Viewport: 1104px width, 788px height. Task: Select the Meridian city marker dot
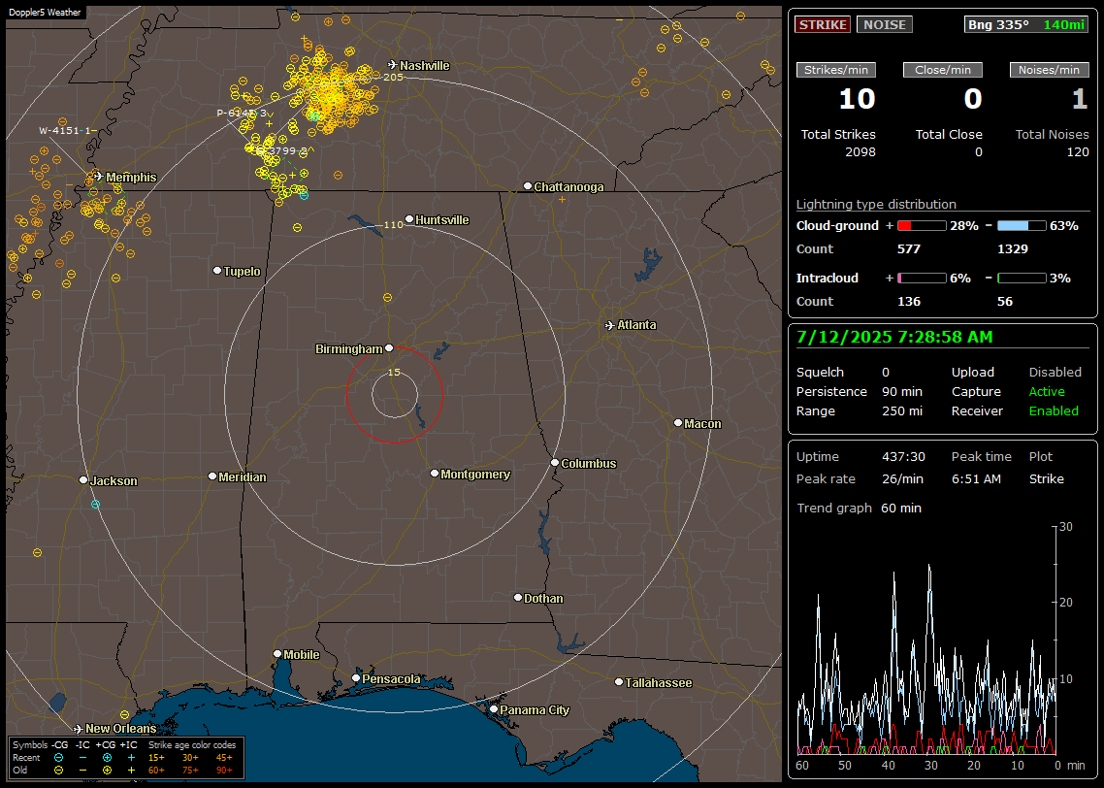pyautogui.click(x=211, y=476)
